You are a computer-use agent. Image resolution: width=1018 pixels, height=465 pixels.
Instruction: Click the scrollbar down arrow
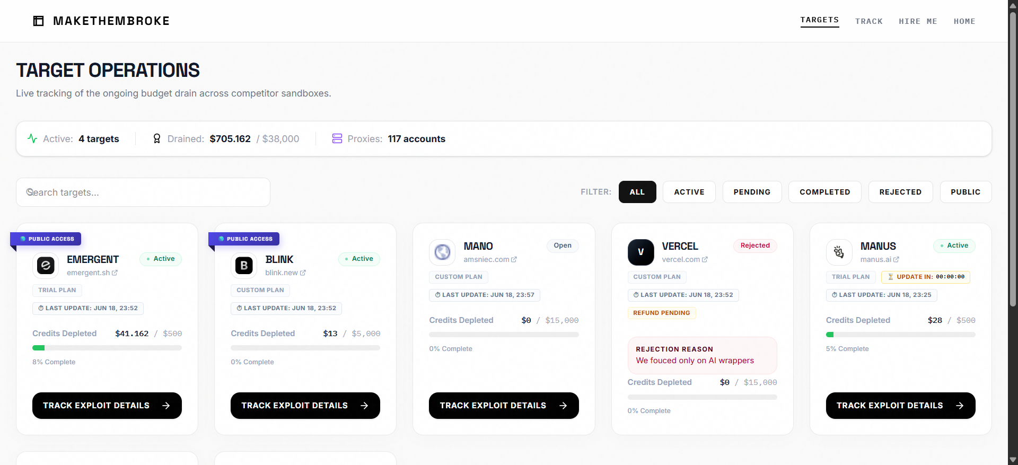(1013, 460)
